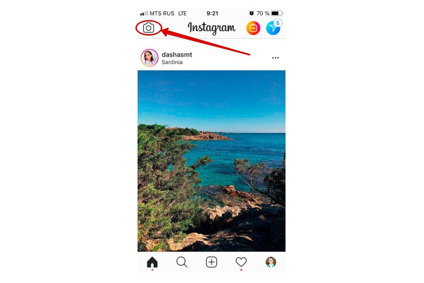This screenshot has width=424, height=283.
Task: Open the three dots post options menu
Action: tap(276, 58)
